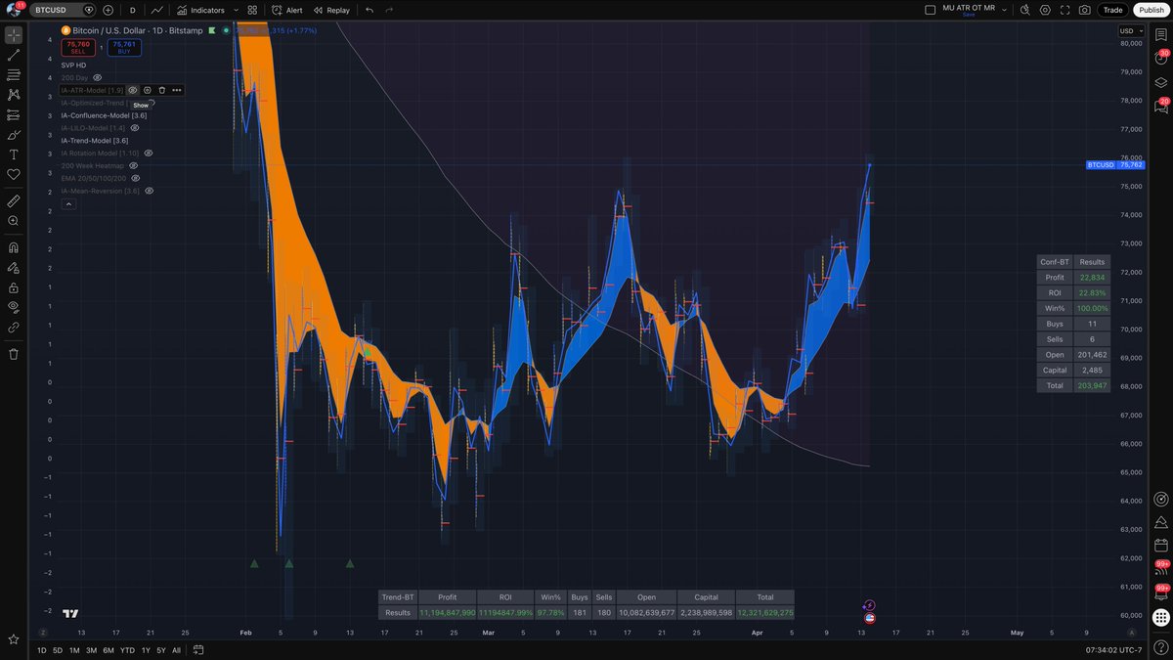Viewport: 1173px width, 660px height.
Task: Remove drawings with the trash icon
Action: tap(14, 354)
